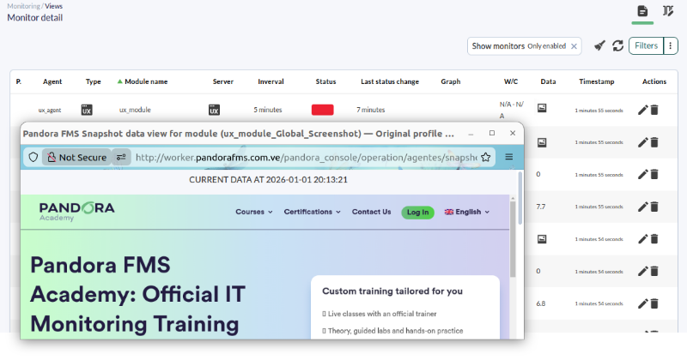Edit the module with data 7.7
Screen dimensions: 687x360
click(642, 207)
